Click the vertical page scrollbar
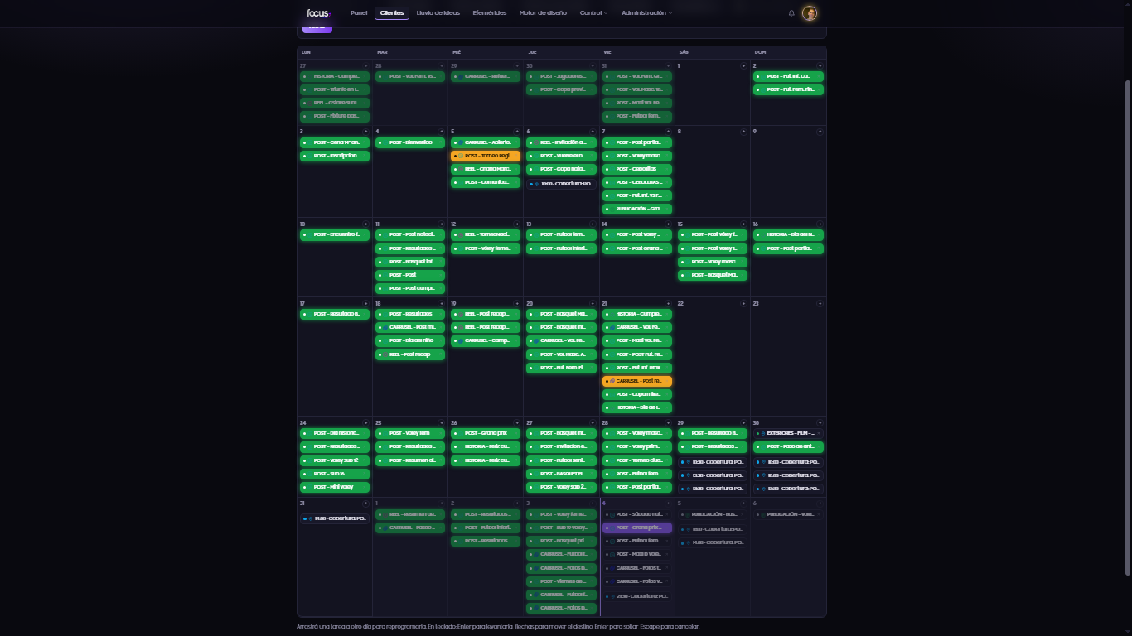1132x636 pixels. click(x=1127, y=327)
